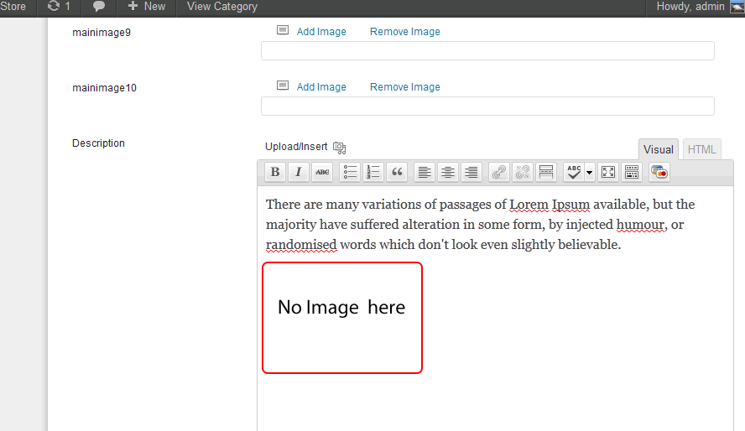Insert an unordered bullet list
The width and height of the screenshot is (745, 431).
tap(350, 172)
